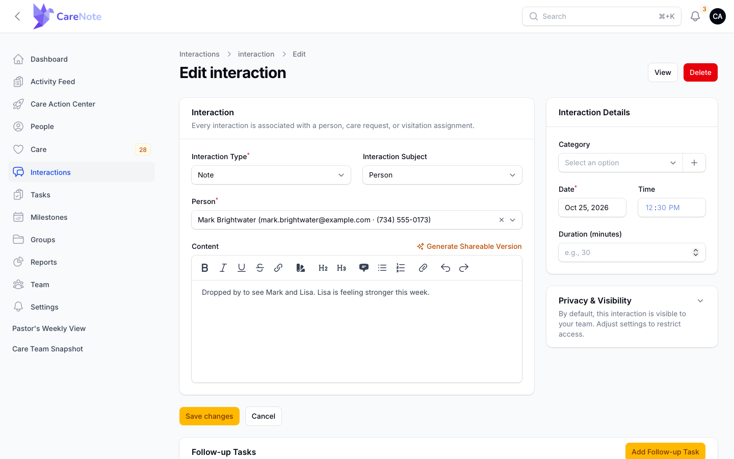Focus the Search field in the header
Viewport: 734px width, 459px height.
[601, 16]
